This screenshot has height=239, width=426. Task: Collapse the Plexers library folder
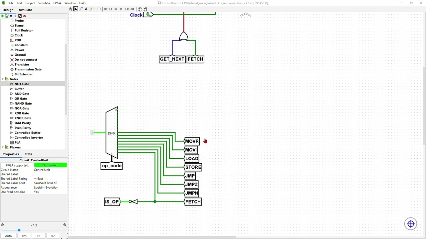tap(3, 147)
